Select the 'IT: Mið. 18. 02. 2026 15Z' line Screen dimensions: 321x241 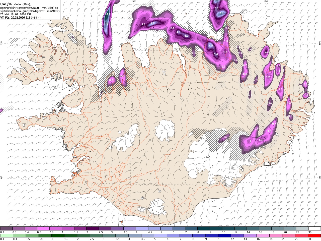[x=16, y=14]
